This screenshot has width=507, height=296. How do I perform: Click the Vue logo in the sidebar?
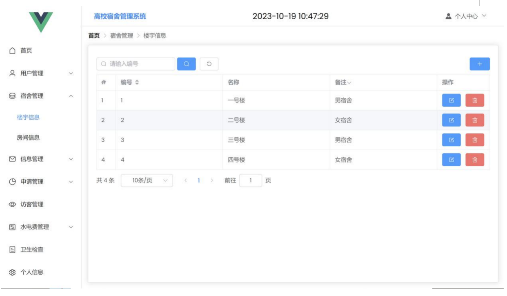[x=41, y=22]
